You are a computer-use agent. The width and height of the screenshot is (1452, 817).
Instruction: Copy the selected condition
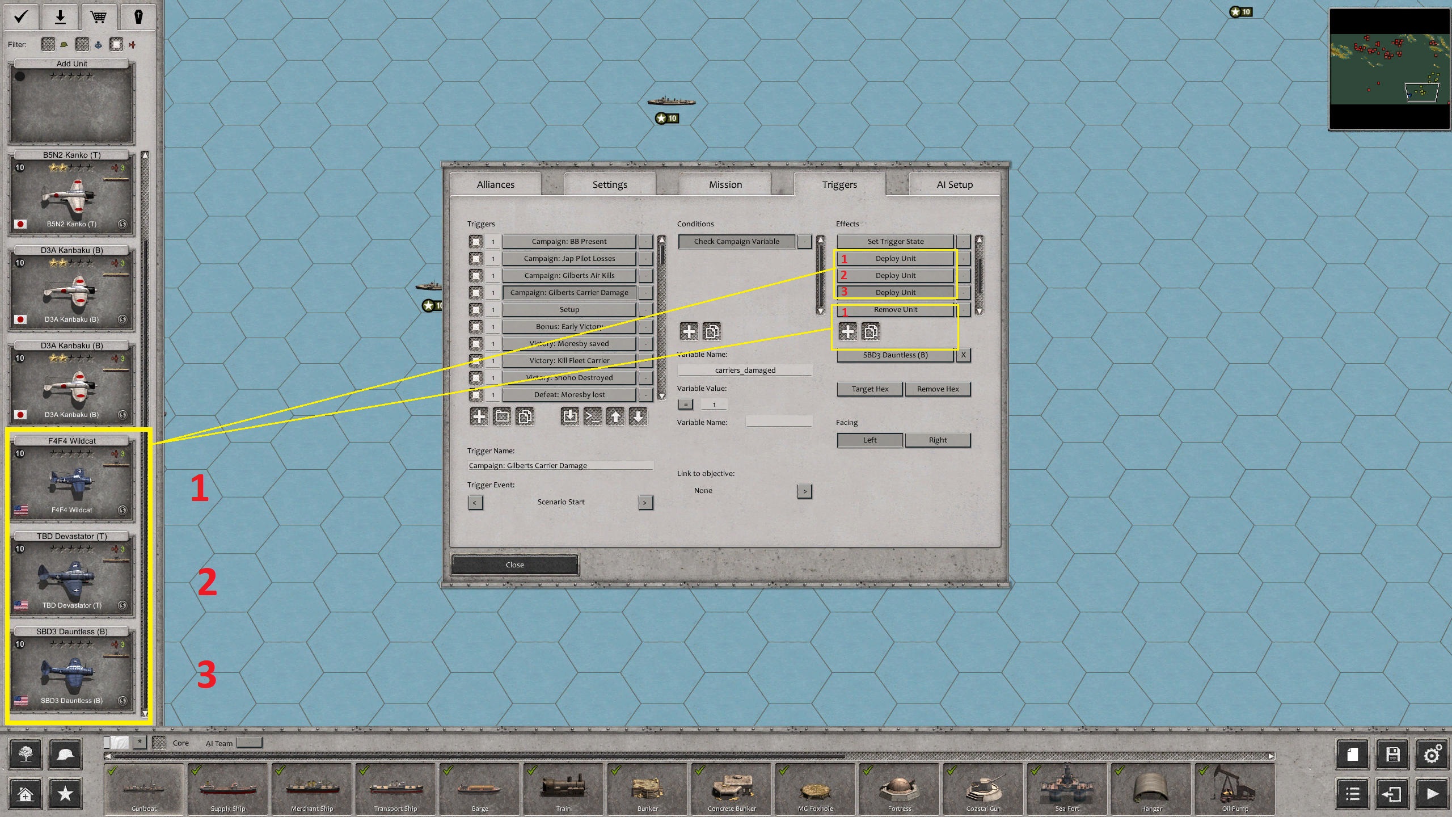tap(711, 331)
